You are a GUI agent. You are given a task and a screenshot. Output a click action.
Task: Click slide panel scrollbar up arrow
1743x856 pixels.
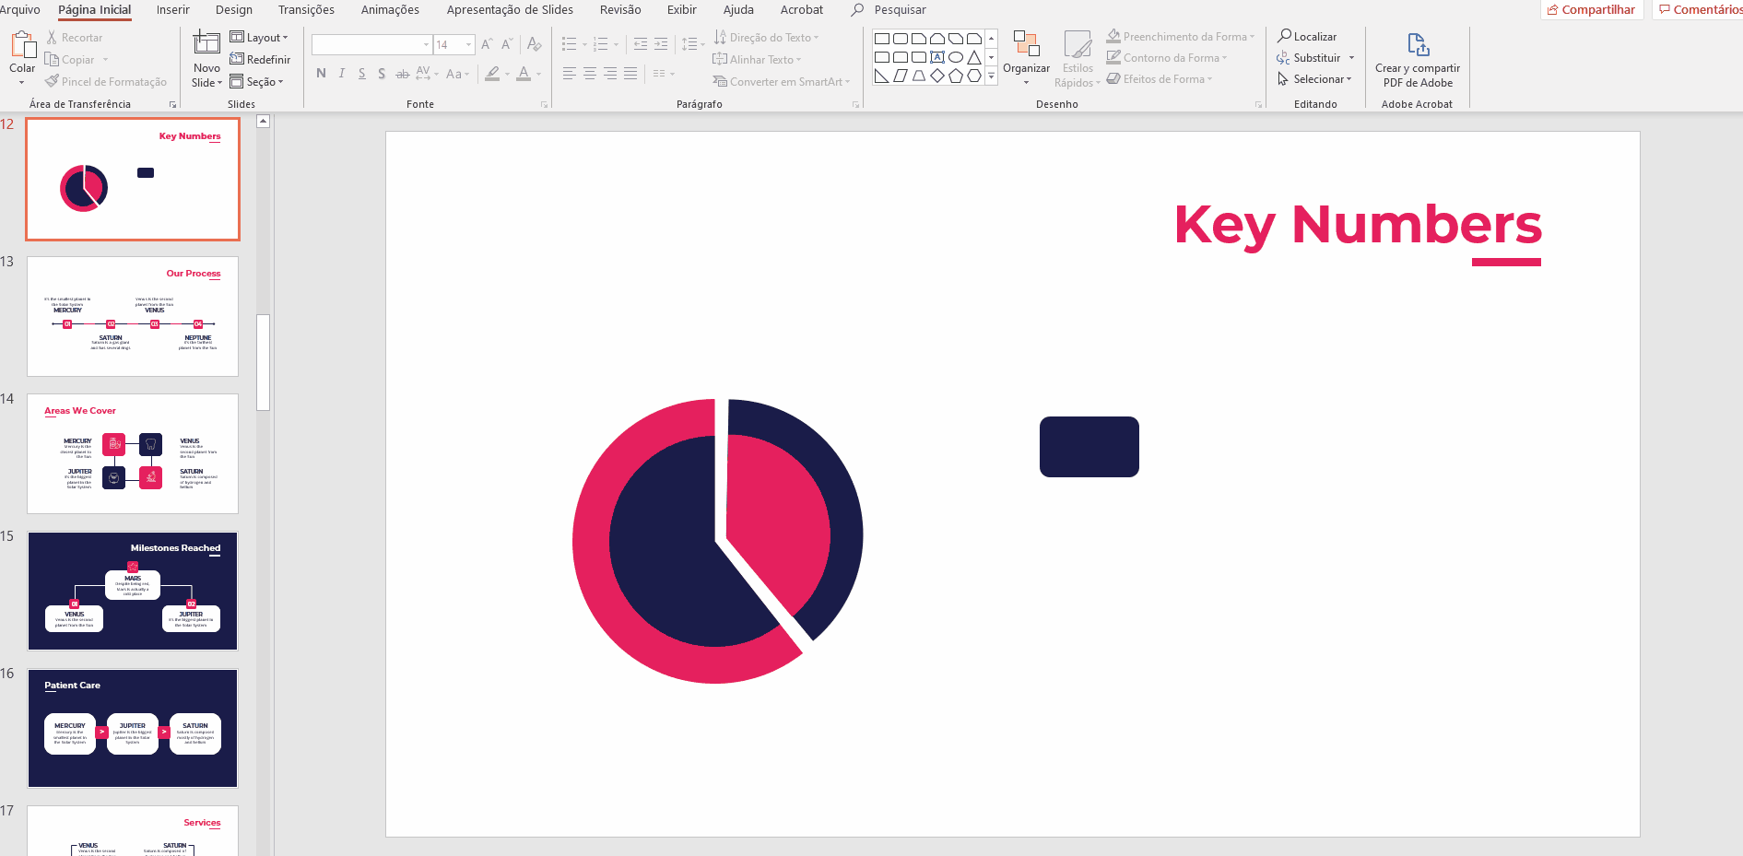[x=263, y=121]
